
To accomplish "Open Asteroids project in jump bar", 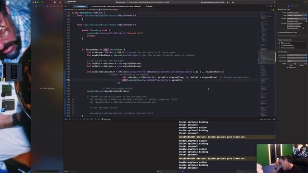I will coord(69,10).
